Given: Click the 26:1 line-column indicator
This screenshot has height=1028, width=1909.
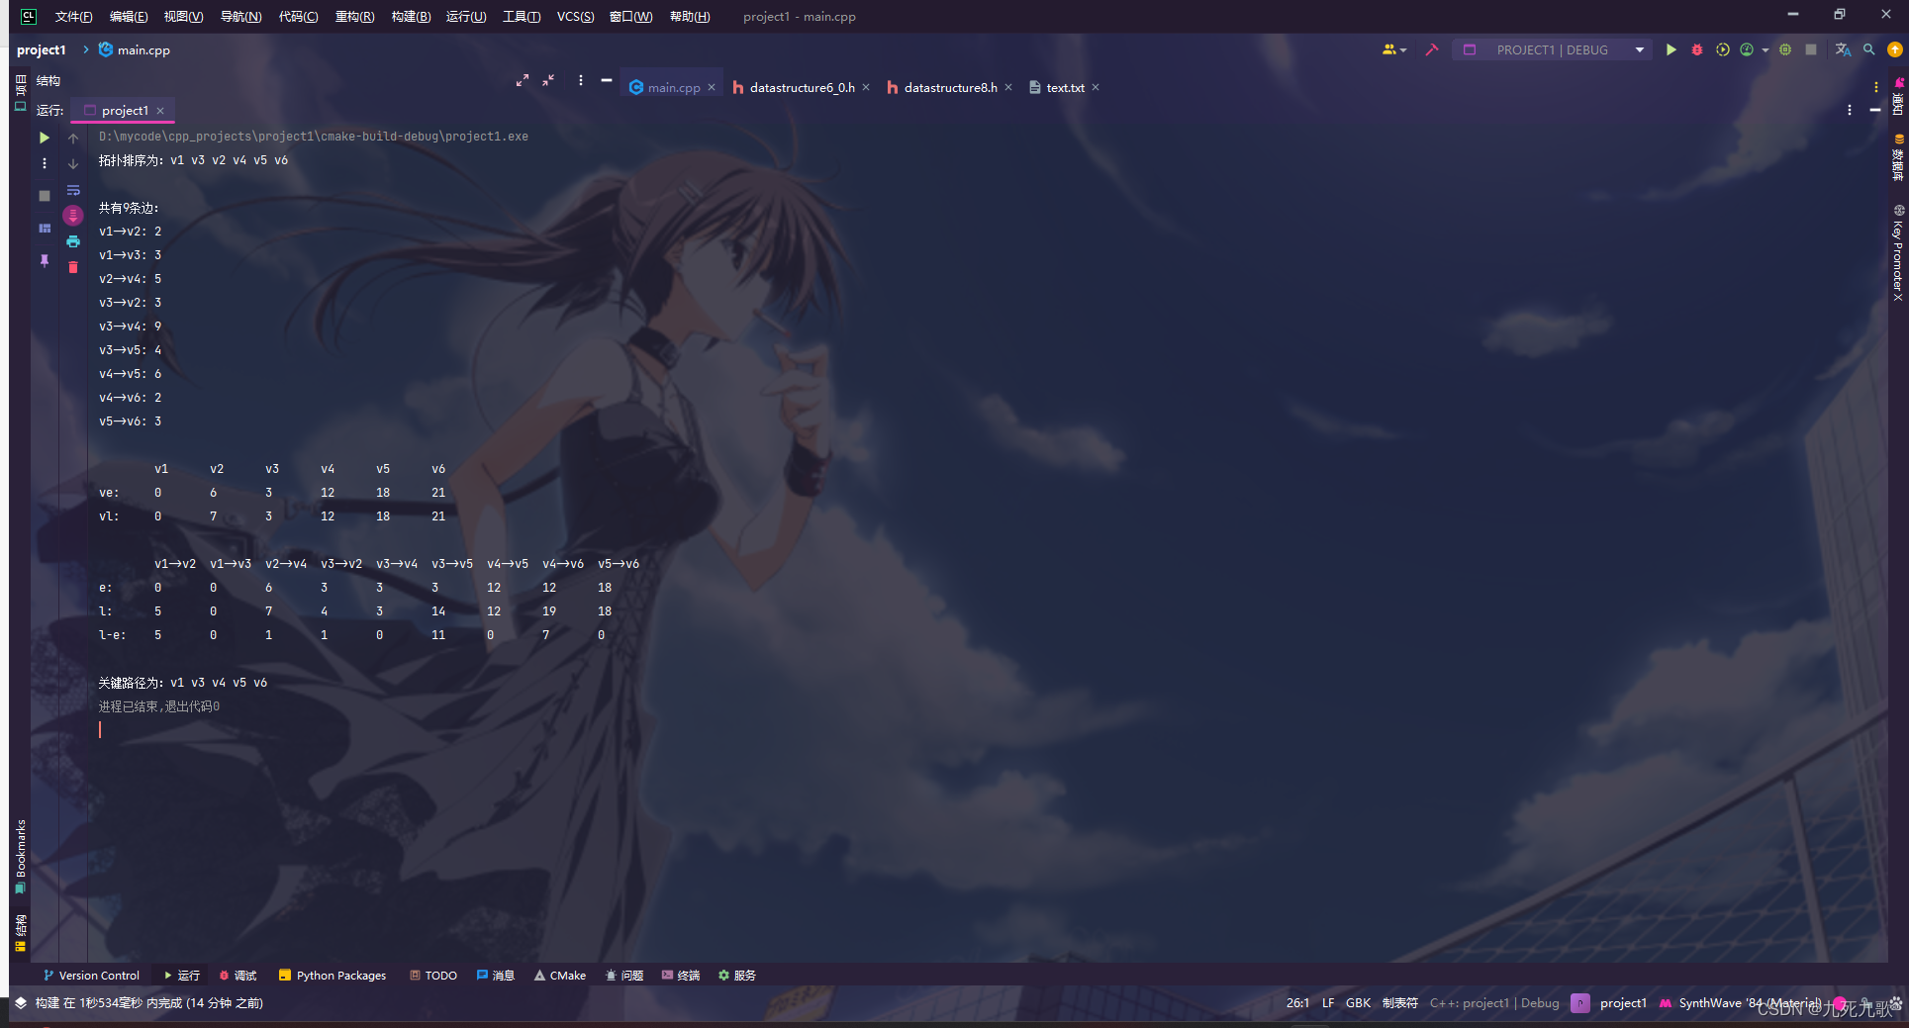Looking at the screenshot, I should pos(1297,1002).
